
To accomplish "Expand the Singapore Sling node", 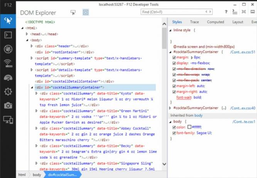I will point(36,163).
